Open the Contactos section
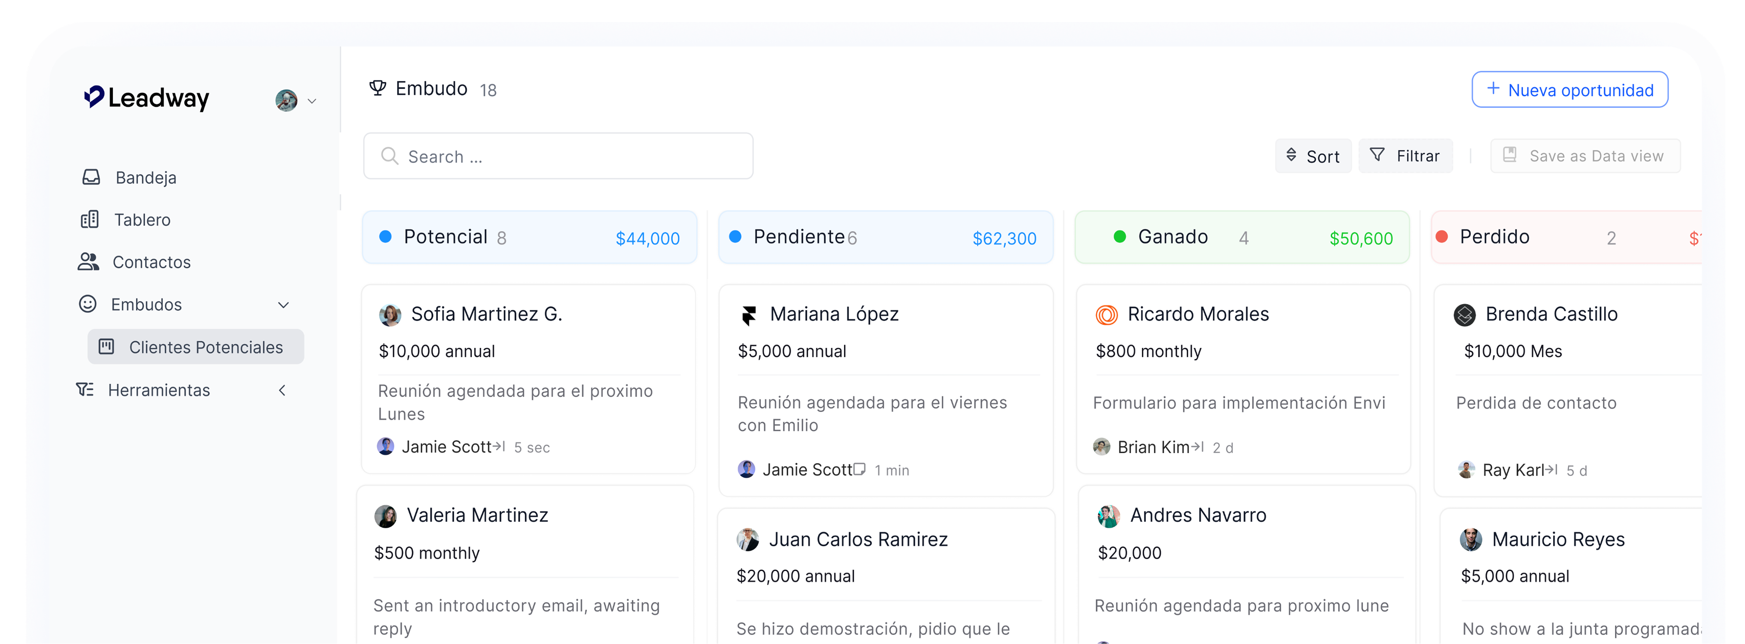1745x644 pixels. coord(152,262)
